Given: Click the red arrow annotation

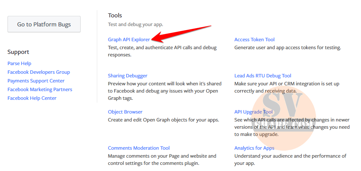Looking at the screenshot, I should (181, 33).
